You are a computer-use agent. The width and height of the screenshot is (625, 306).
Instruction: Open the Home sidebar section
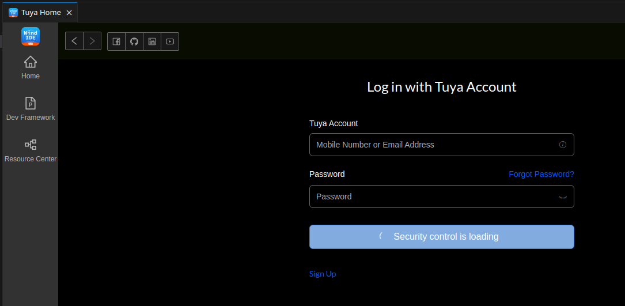pyautogui.click(x=31, y=67)
